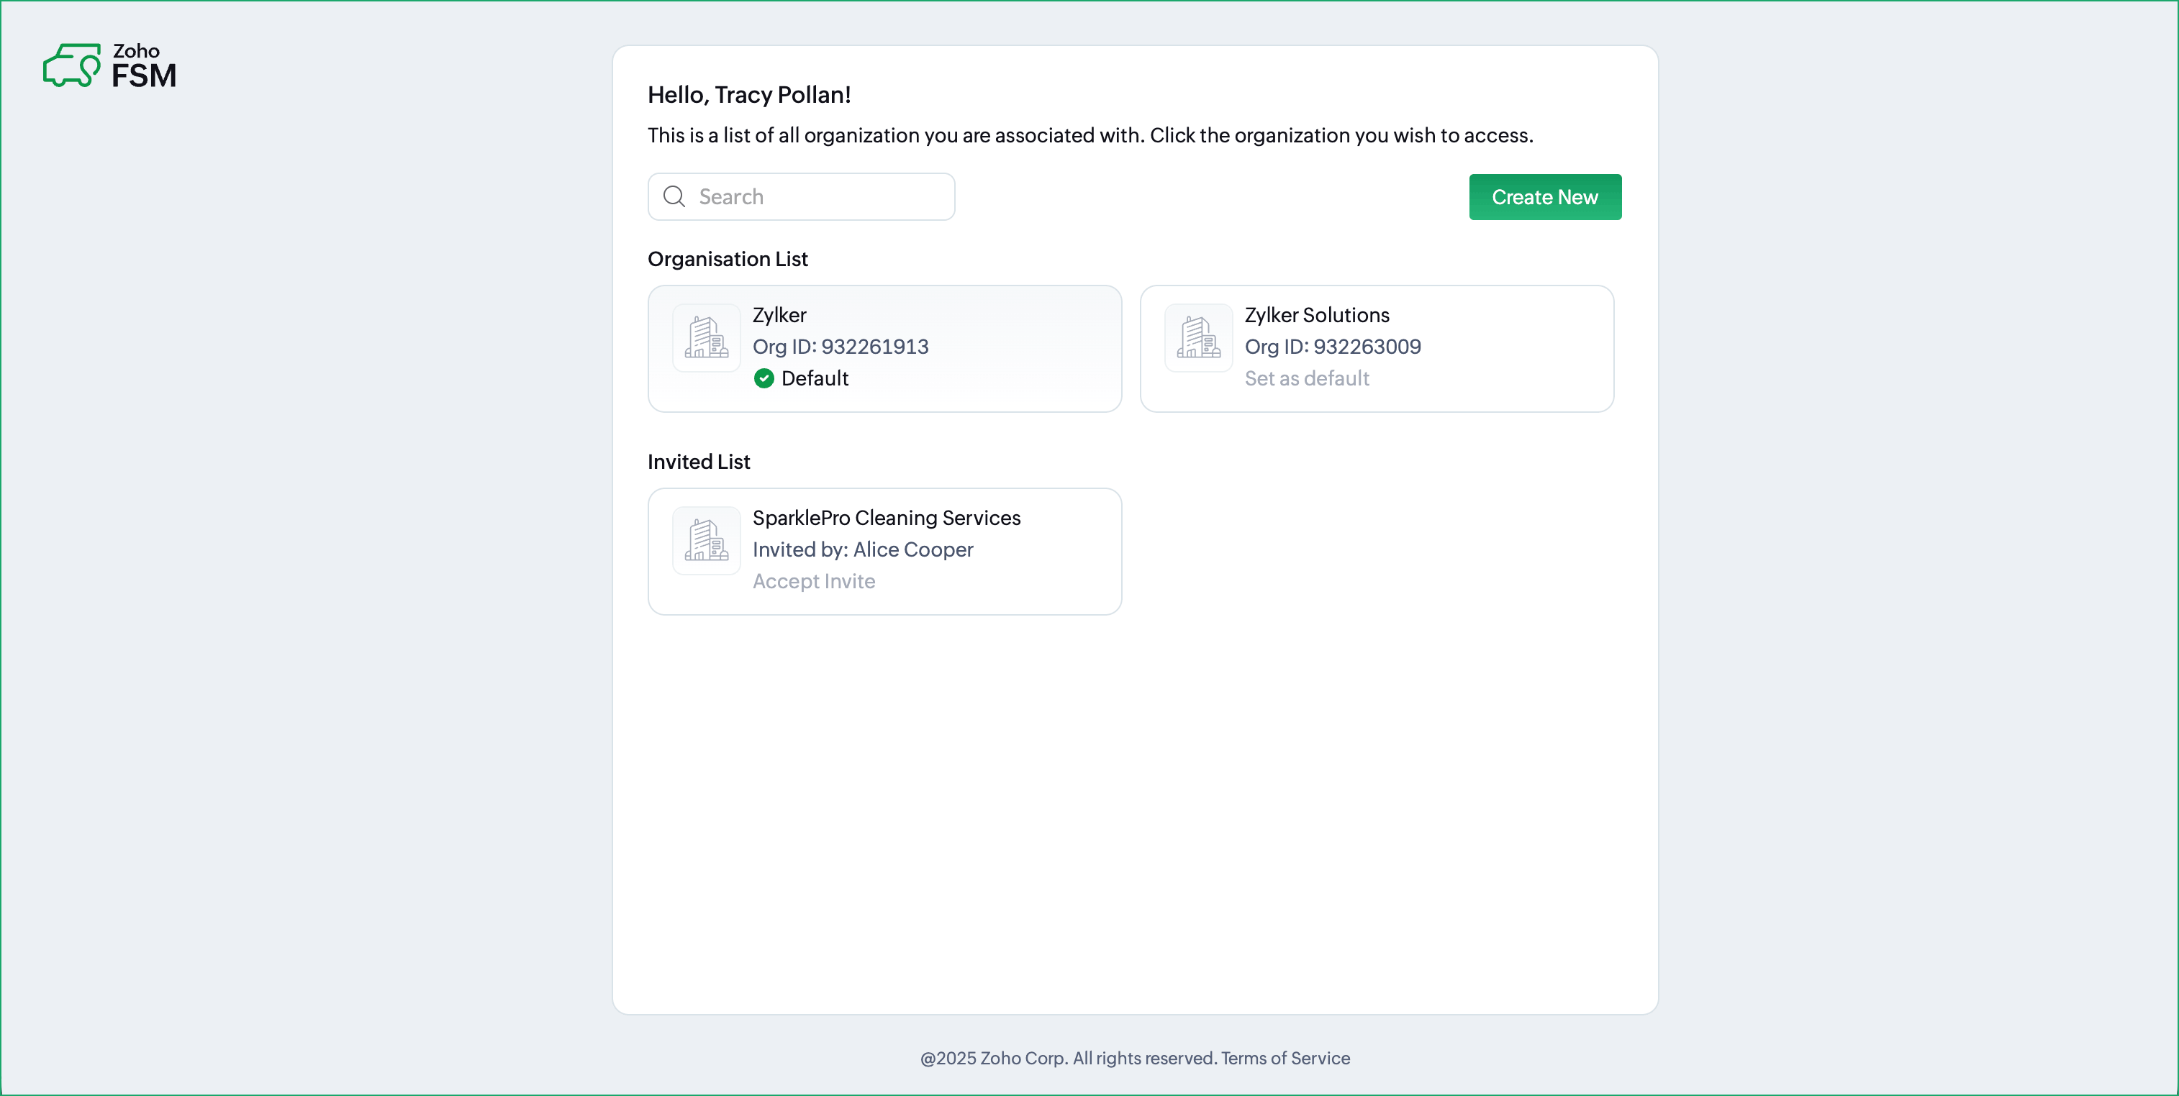Click the Zylker organization building icon
The width and height of the screenshot is (2179, 1096).
click(707, 338)
